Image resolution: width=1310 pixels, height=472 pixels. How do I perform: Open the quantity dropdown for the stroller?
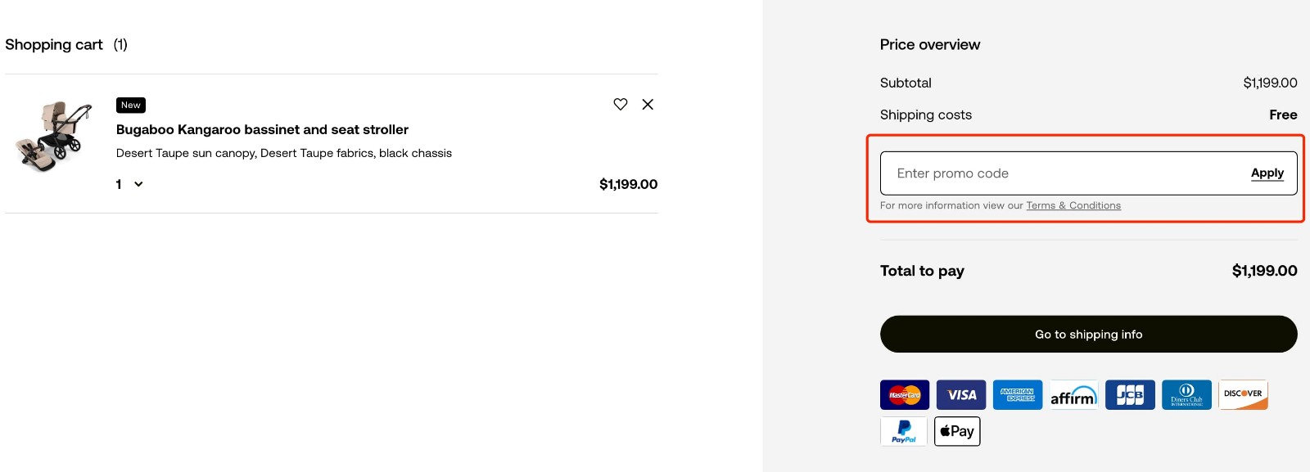pos(129,184)
